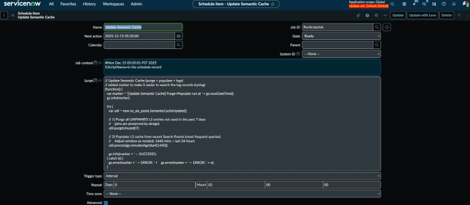The width and height of the screenshot is (470, 205).
Task: Open the State dropdown showing Ready
Action: (x=341, y=36)
